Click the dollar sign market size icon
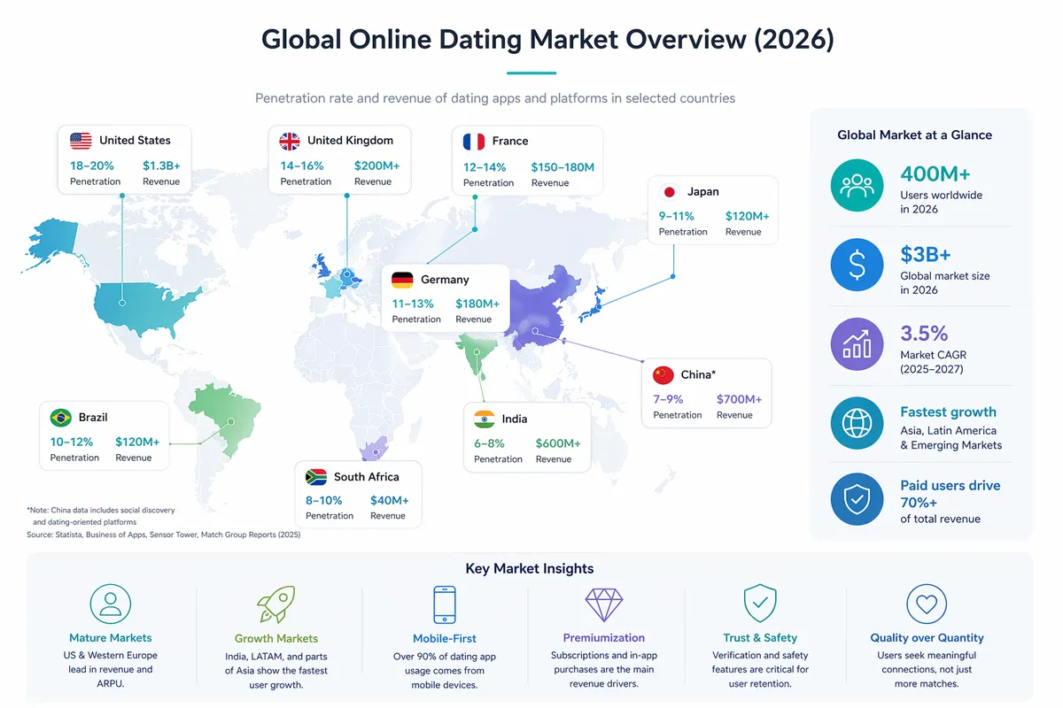Image resolution: width=1063 pixels, height=708 pixels. coord(857,265)
